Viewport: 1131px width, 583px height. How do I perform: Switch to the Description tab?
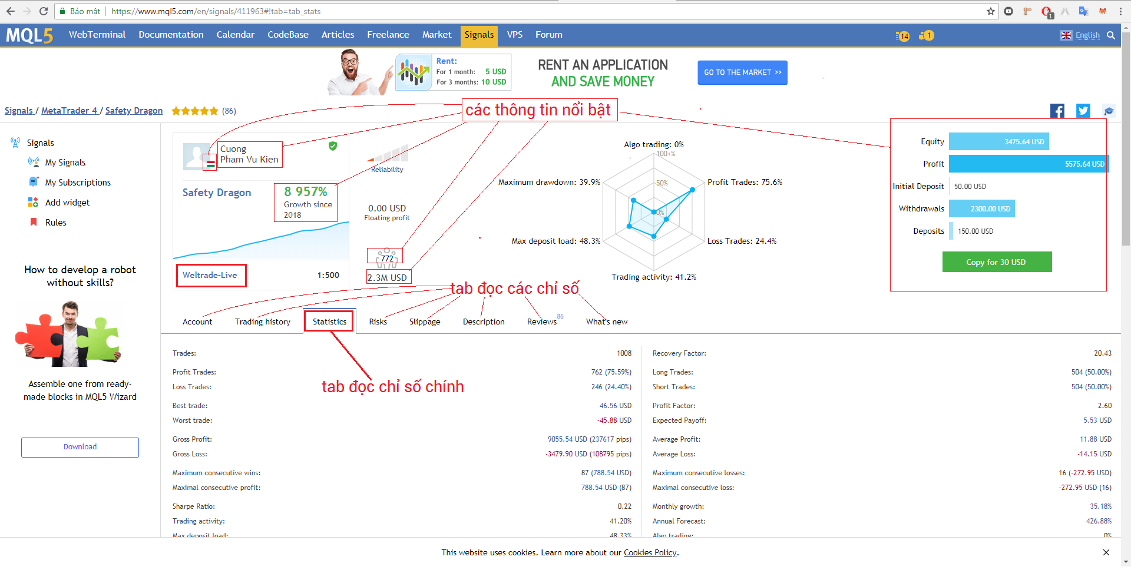tap(484, 322)
